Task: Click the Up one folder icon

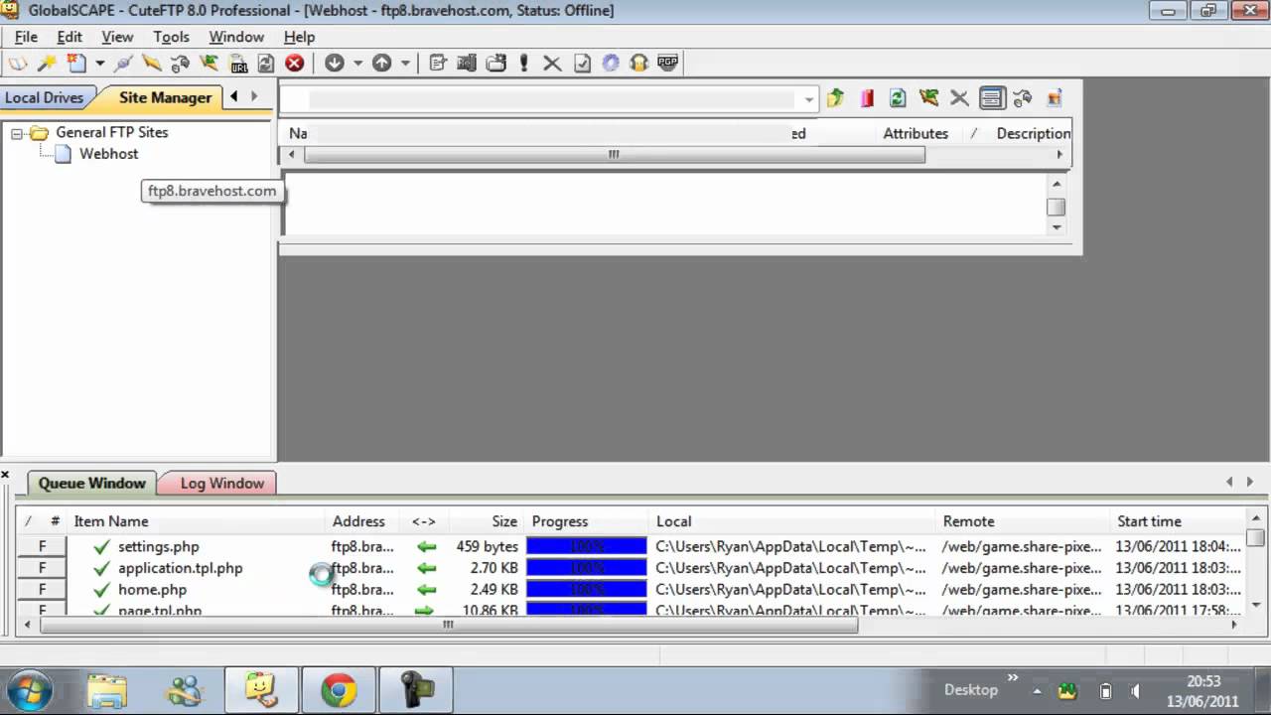Action: (x=836, y=97)
